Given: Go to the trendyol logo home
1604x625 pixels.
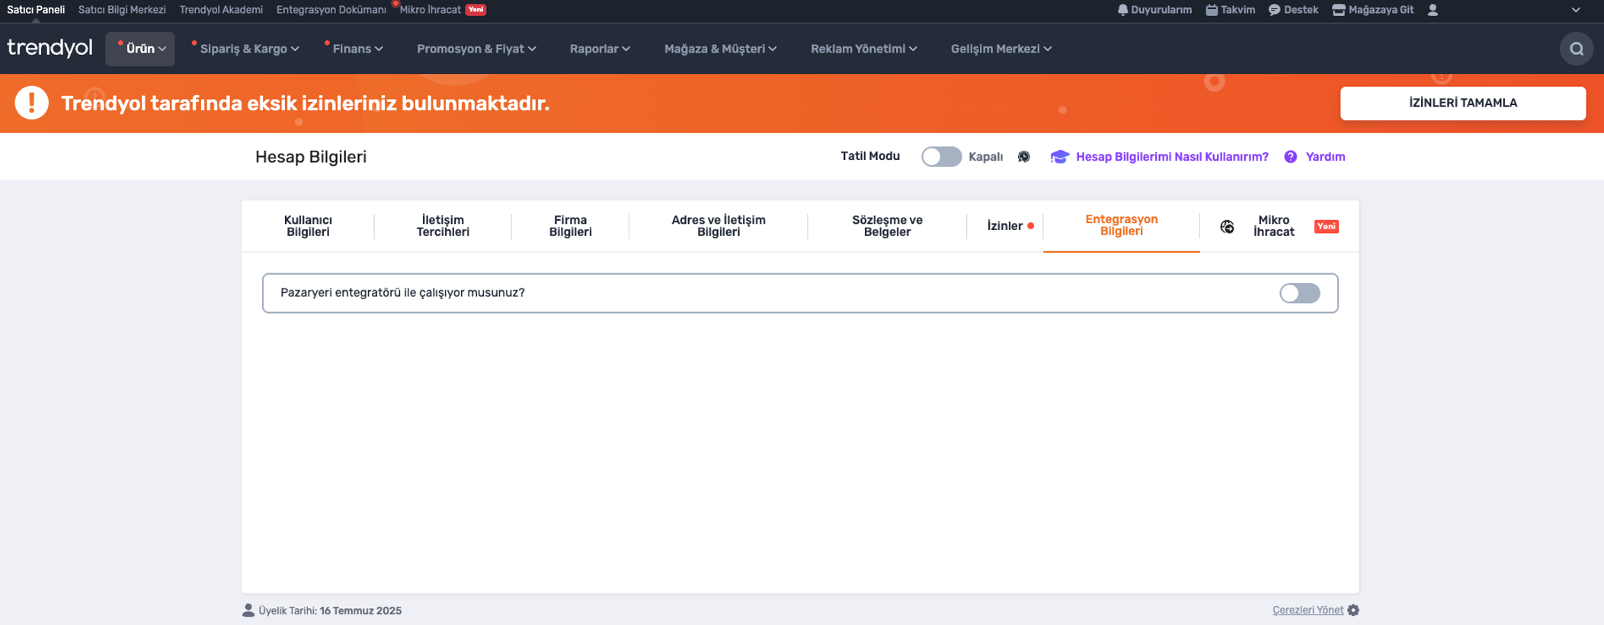Looking at the screenshot, I should point(50,48).
